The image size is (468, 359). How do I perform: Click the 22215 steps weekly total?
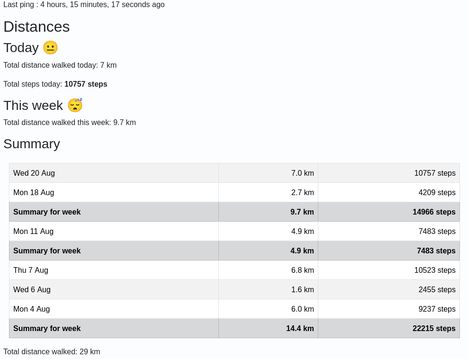[x=434, y=328]
